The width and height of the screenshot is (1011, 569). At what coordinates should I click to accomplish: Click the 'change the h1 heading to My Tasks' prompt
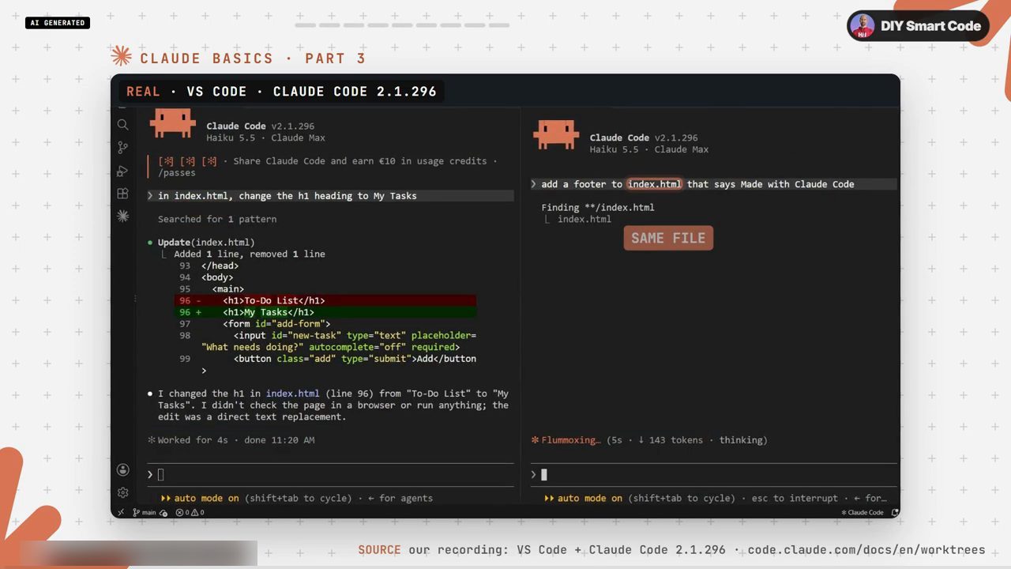330,196
